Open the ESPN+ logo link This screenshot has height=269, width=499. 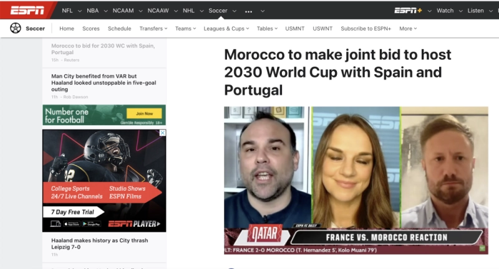coord(408,11)
